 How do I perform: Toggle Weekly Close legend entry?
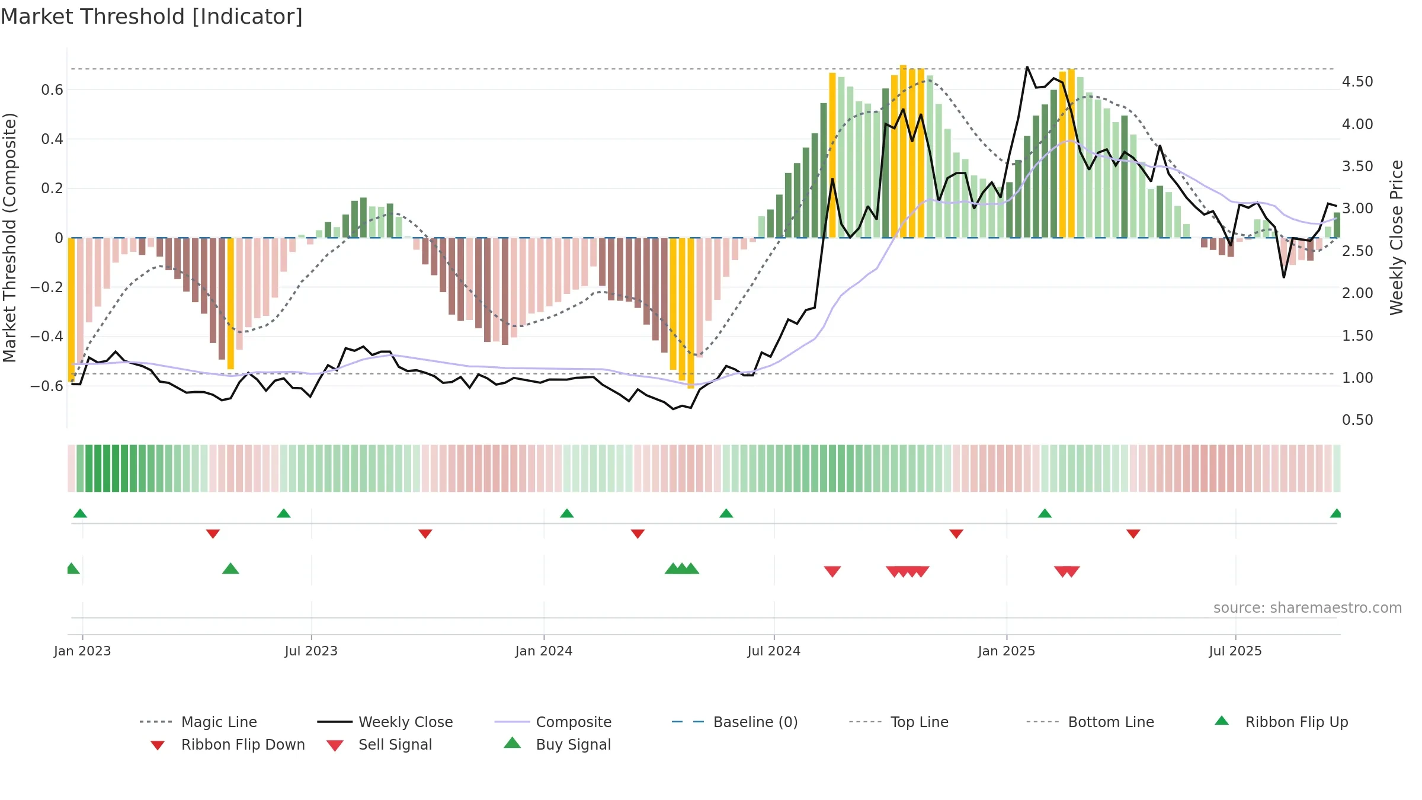click(x=385, y=722)
